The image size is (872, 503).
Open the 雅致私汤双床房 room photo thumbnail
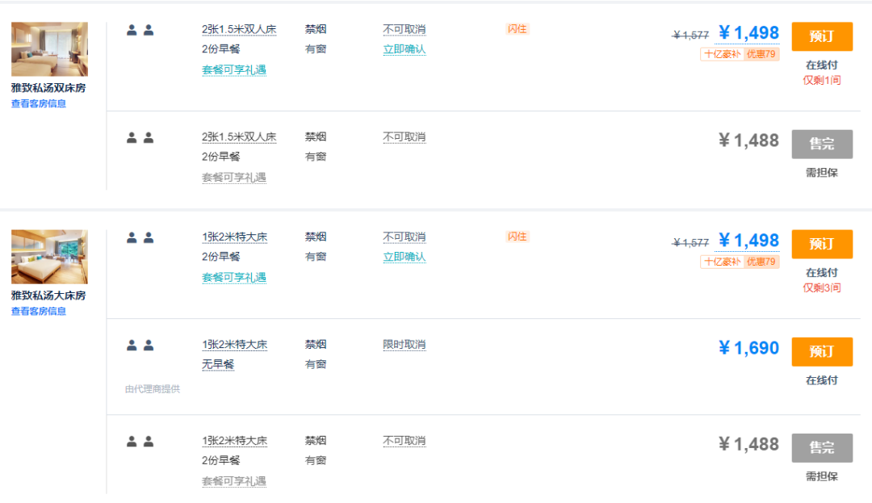(49, 49)
